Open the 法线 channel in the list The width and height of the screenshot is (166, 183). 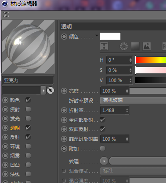pos(15,174)
